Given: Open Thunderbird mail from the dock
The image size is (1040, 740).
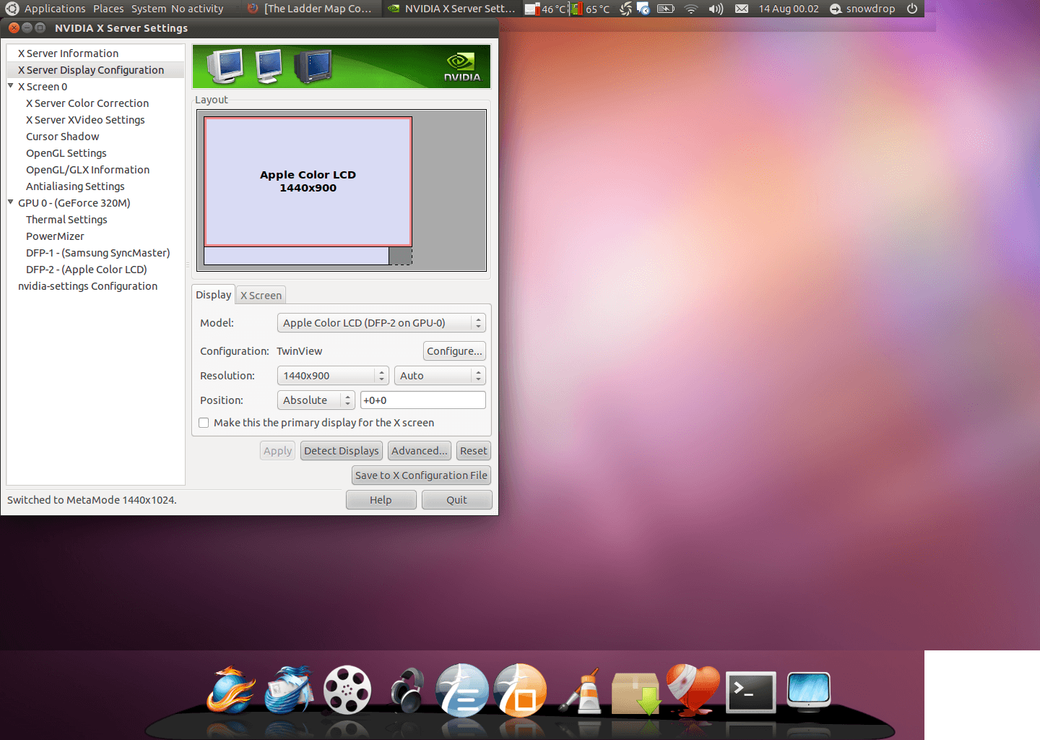Looking at the screenshot, I should pyautogui.click(x=289, y=691).
